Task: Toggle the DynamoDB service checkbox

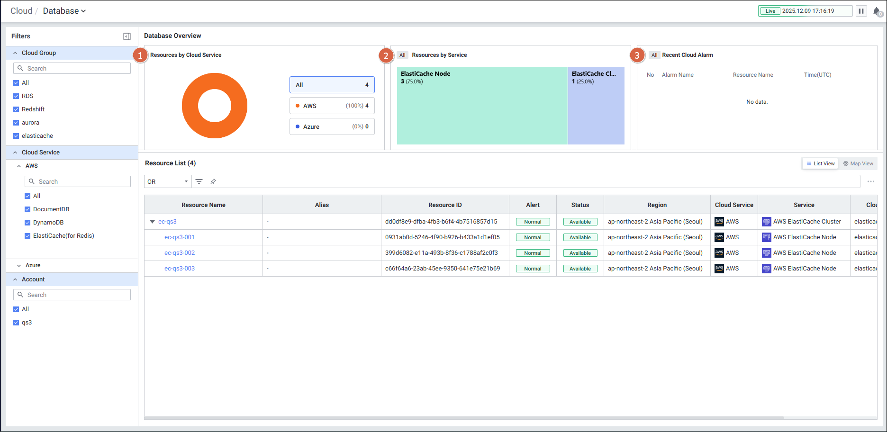Action: pos(27,223)
